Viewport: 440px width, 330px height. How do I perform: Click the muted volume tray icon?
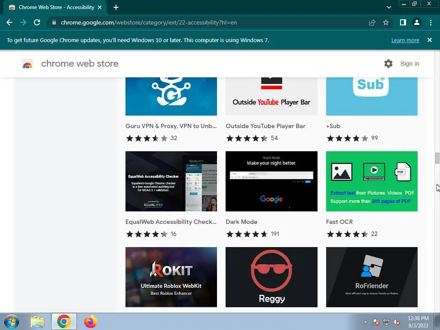click(397, 322)
